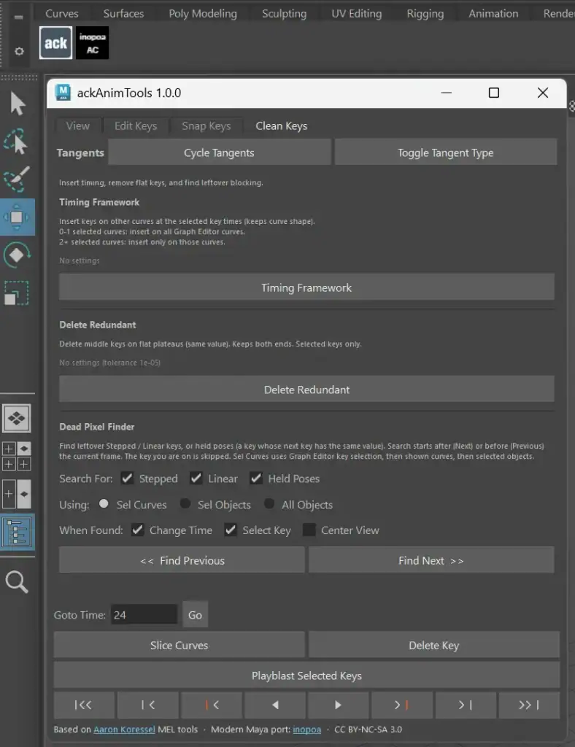Click the Go button

[196, 614]
